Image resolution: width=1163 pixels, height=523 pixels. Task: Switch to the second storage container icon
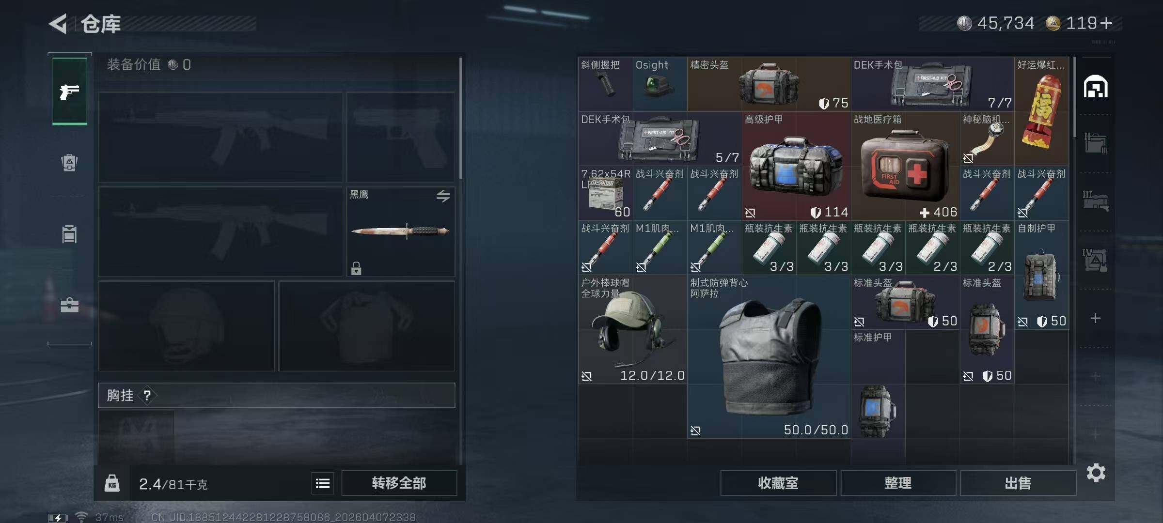pos(1096,143)
